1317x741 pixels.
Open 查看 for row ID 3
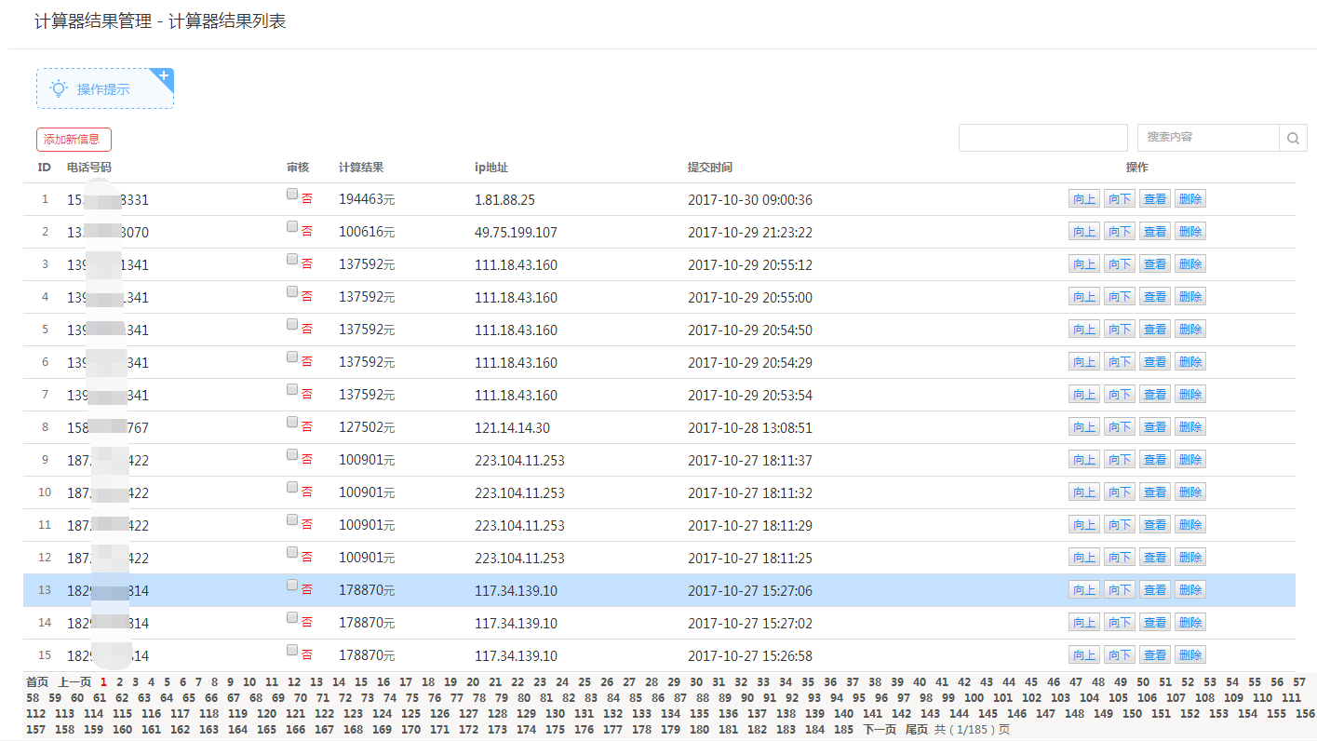[1155, 264]
